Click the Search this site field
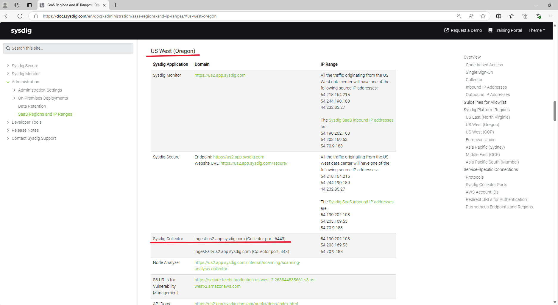This screenshot has height=305, width=558. point(68,48)
